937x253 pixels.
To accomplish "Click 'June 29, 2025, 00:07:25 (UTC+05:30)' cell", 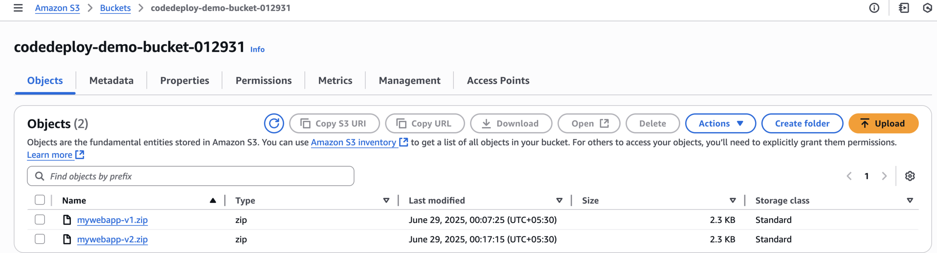I will 483,220.
